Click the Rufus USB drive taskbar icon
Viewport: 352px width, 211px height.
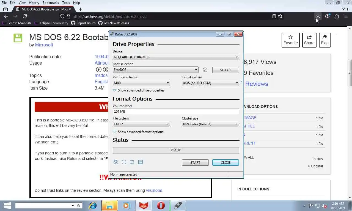point(178,206)
